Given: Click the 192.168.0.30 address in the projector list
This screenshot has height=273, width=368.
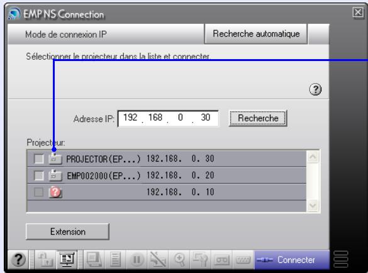Looking at the screenshot, I should point(181,159).
